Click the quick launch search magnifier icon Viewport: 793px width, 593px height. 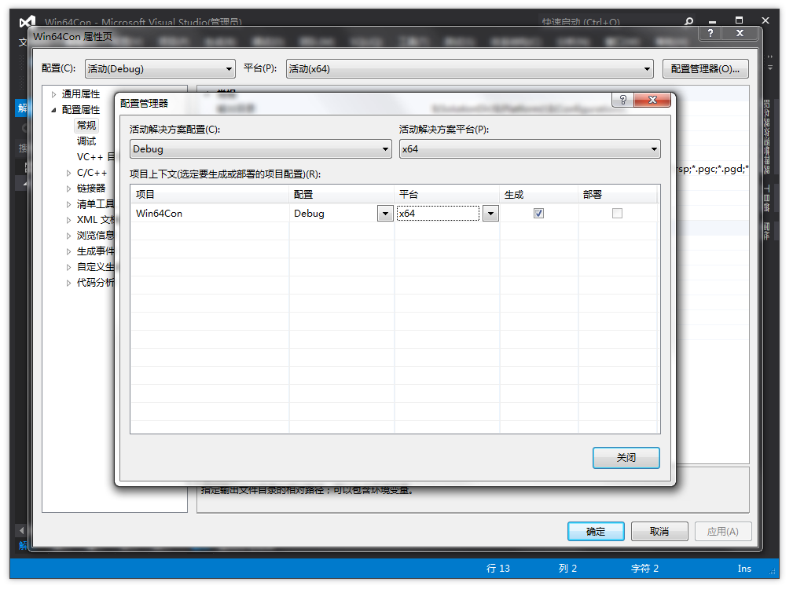coord(688,22)
